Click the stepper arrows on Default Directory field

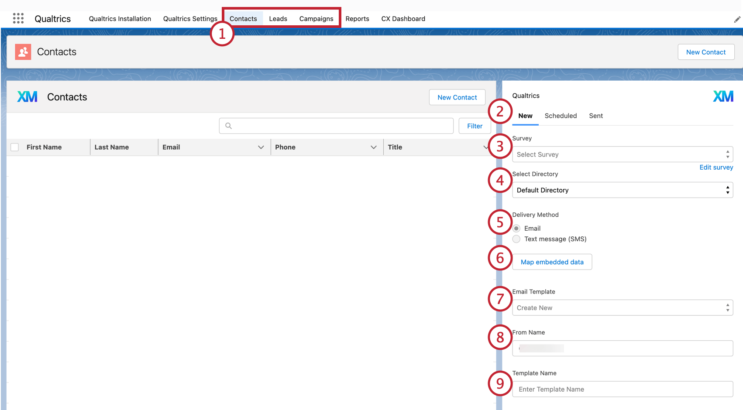tap(727, 190)
